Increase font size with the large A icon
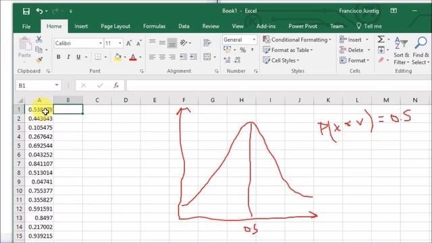The height and width of the screenshot is (243, 432). [129, 43]
